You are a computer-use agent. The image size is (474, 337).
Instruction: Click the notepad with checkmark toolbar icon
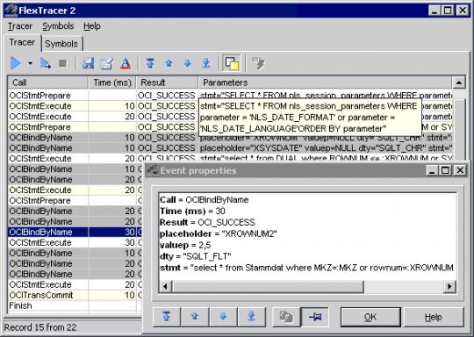coord(106,63)
